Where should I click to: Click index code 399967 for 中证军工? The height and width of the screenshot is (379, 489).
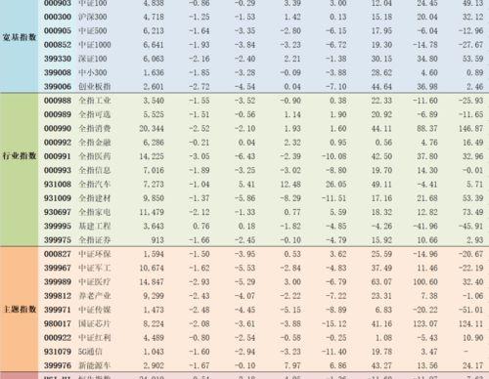coord(58,268)
